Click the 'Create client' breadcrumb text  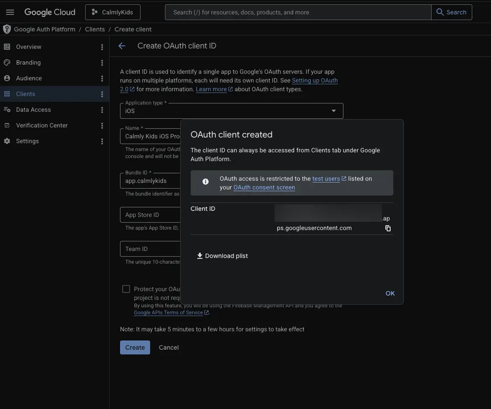point(133,29)
